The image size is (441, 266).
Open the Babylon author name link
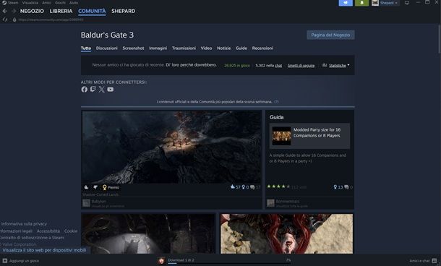[99, 202]
